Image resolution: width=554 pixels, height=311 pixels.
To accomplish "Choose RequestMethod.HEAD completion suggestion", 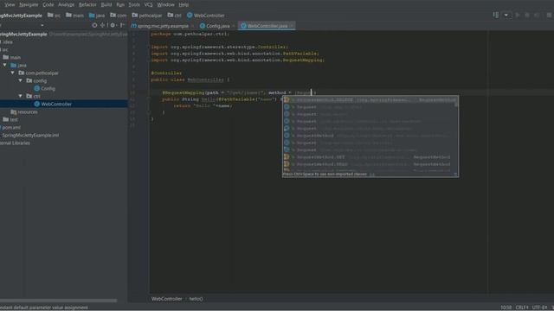I will [x=369, y=164].
